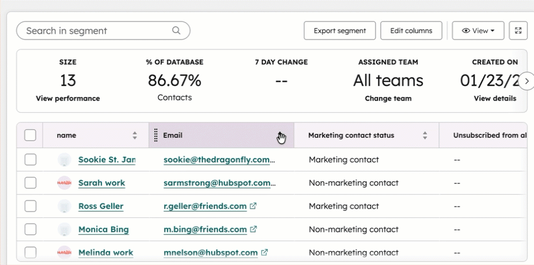Click the fullscreen expand icon button

click(x=518, y=31)
